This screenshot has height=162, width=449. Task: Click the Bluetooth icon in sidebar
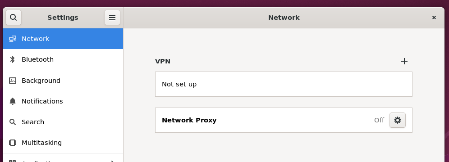point(12,59)
